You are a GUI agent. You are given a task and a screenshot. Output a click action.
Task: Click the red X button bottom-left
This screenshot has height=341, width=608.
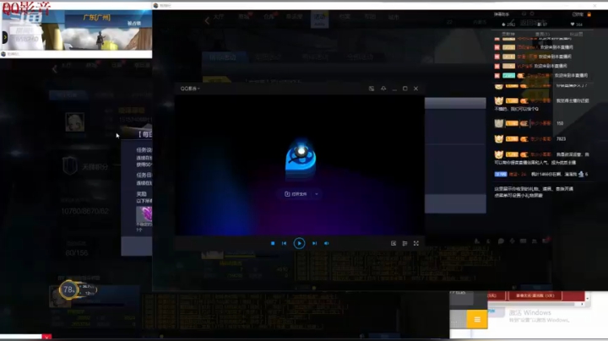46,337
